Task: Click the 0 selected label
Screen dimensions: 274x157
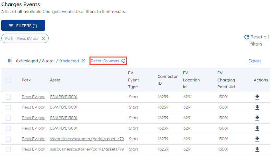Action: coord(69,61)
